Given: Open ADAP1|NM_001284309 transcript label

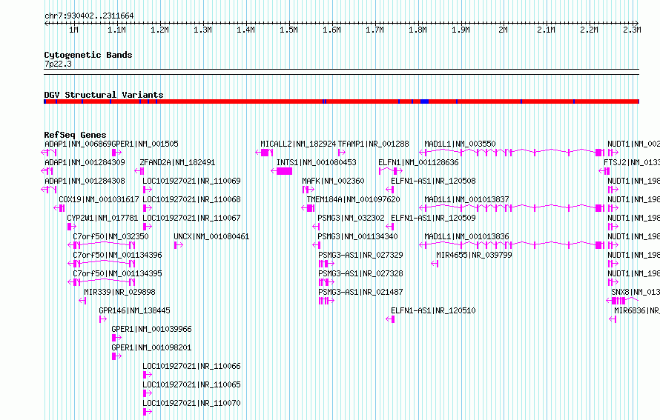Looking at the screenshot, I should [x=85, y=162].
